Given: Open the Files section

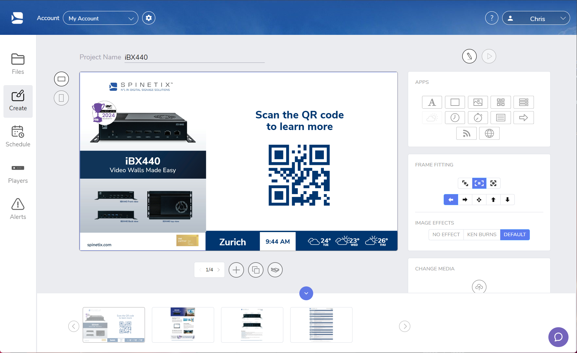Looking at the screenshot, I should point(18,64).
